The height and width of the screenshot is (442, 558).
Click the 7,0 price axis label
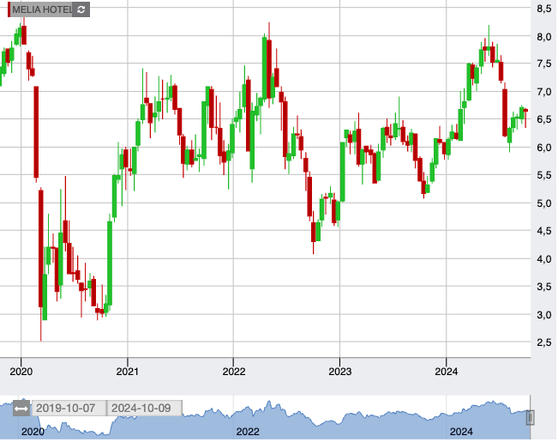[x=543, y=92]
